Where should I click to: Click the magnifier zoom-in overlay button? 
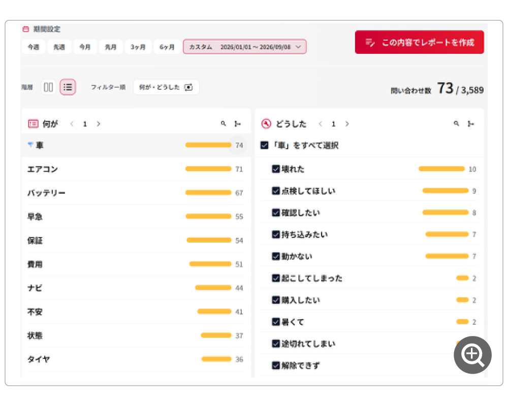pyautogui.click(x=472, y=355)
